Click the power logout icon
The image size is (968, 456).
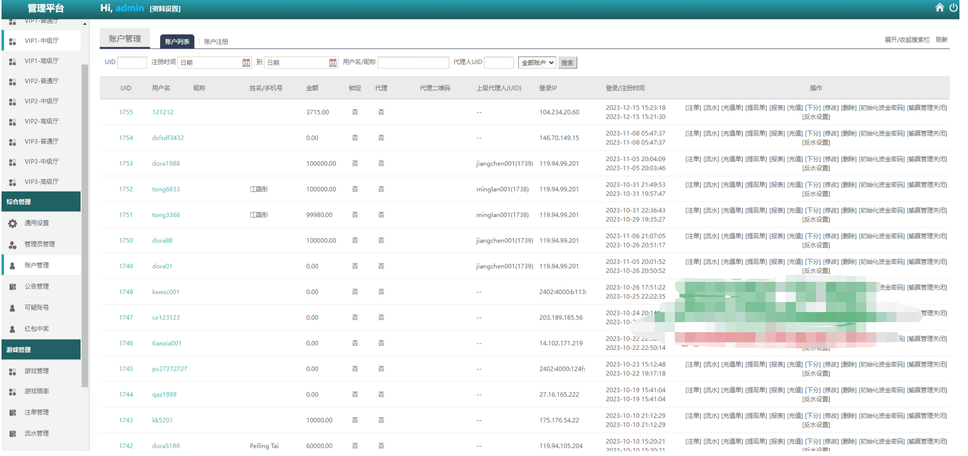pyautogui.click(x=953, y=8)
